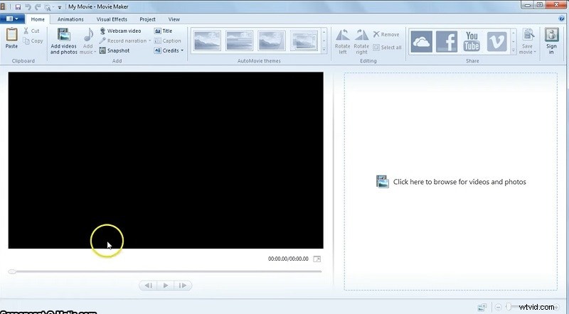Open Customize Quick Access Toolbar dropdown
The image size is (569, 314).
(x=60, y=7)
